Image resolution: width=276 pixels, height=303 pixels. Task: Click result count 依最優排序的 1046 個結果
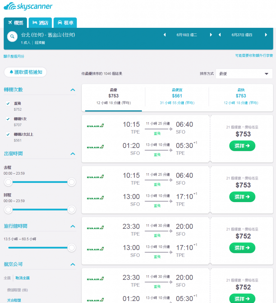(x=102, y=74)
